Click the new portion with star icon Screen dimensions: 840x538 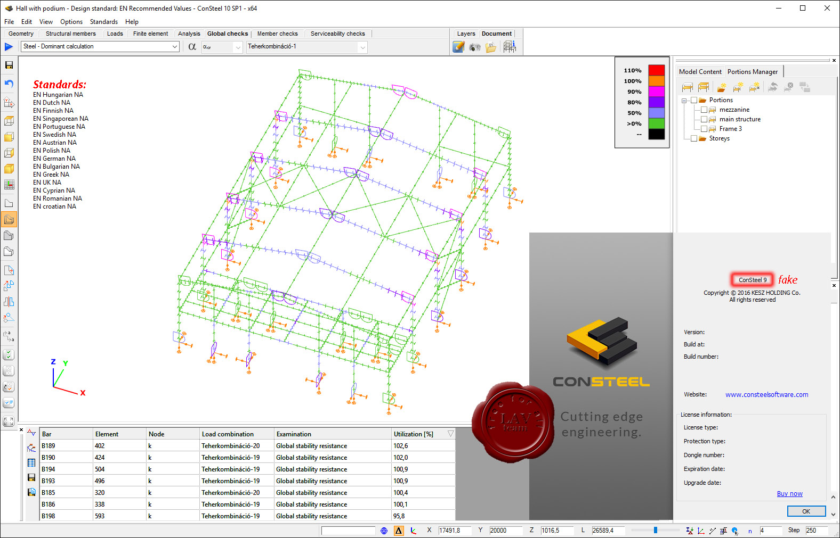pos(738,87)
